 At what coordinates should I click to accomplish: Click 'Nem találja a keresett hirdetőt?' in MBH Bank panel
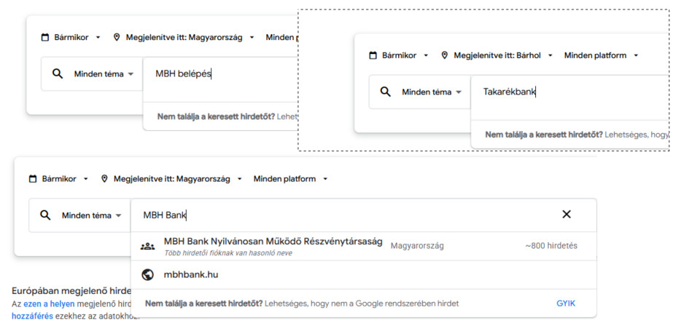coord(204,303)
